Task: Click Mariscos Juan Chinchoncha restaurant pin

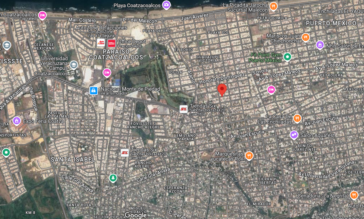Action: [305, 37]
